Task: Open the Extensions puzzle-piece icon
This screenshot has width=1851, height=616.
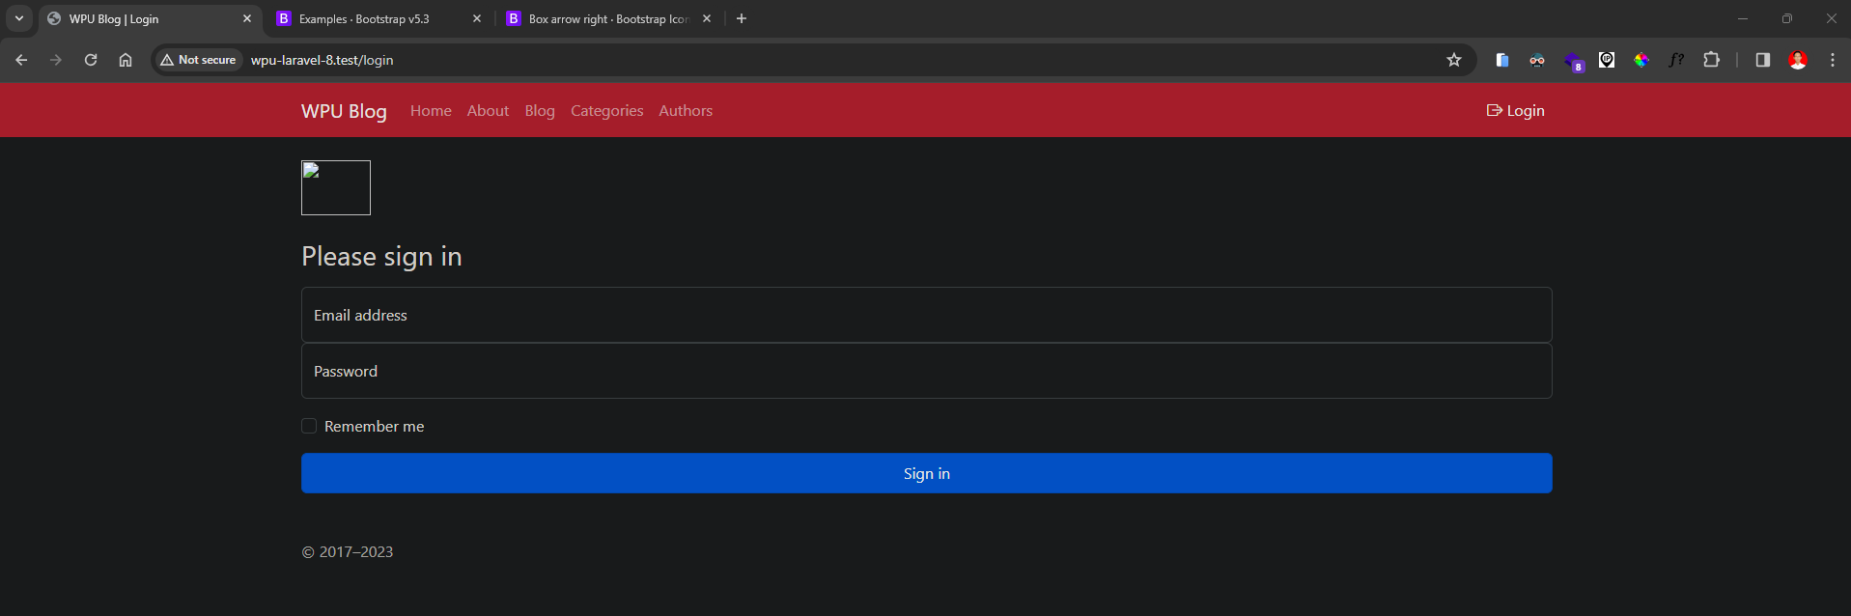Action: tap(1711, 60)
